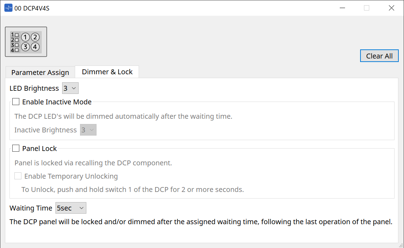Click the resize grip in the bottom-right corner
The image size is (404, 248).
point(401,246)
